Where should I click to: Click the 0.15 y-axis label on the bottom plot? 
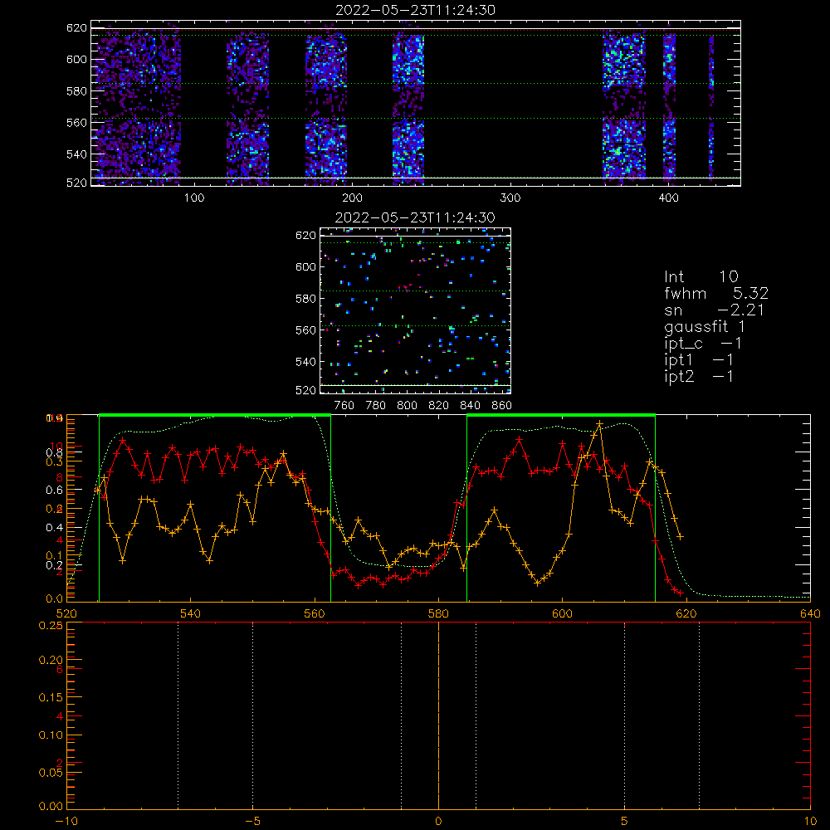point(51,697)
